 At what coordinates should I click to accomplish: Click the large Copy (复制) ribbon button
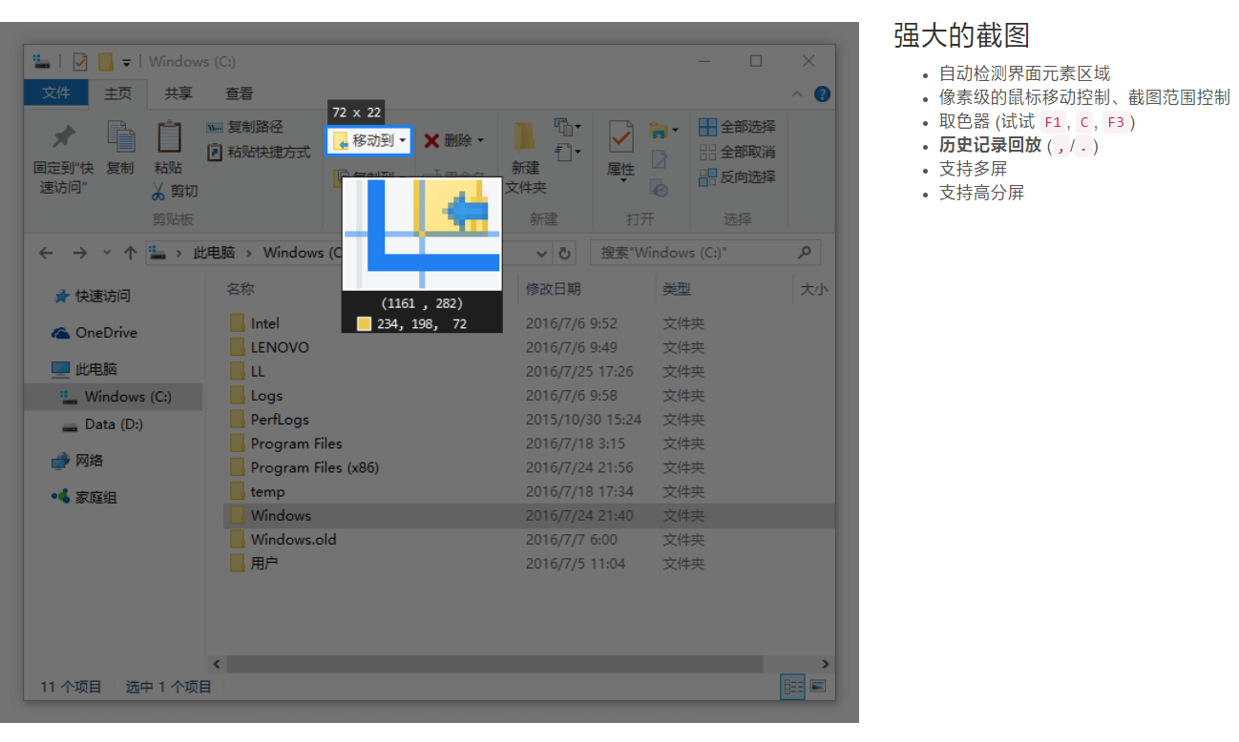click(x=120, y=148)
